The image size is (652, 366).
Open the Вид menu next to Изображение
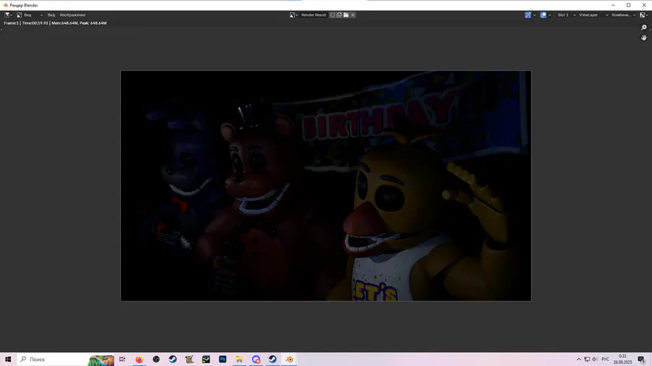coord(51,15)
